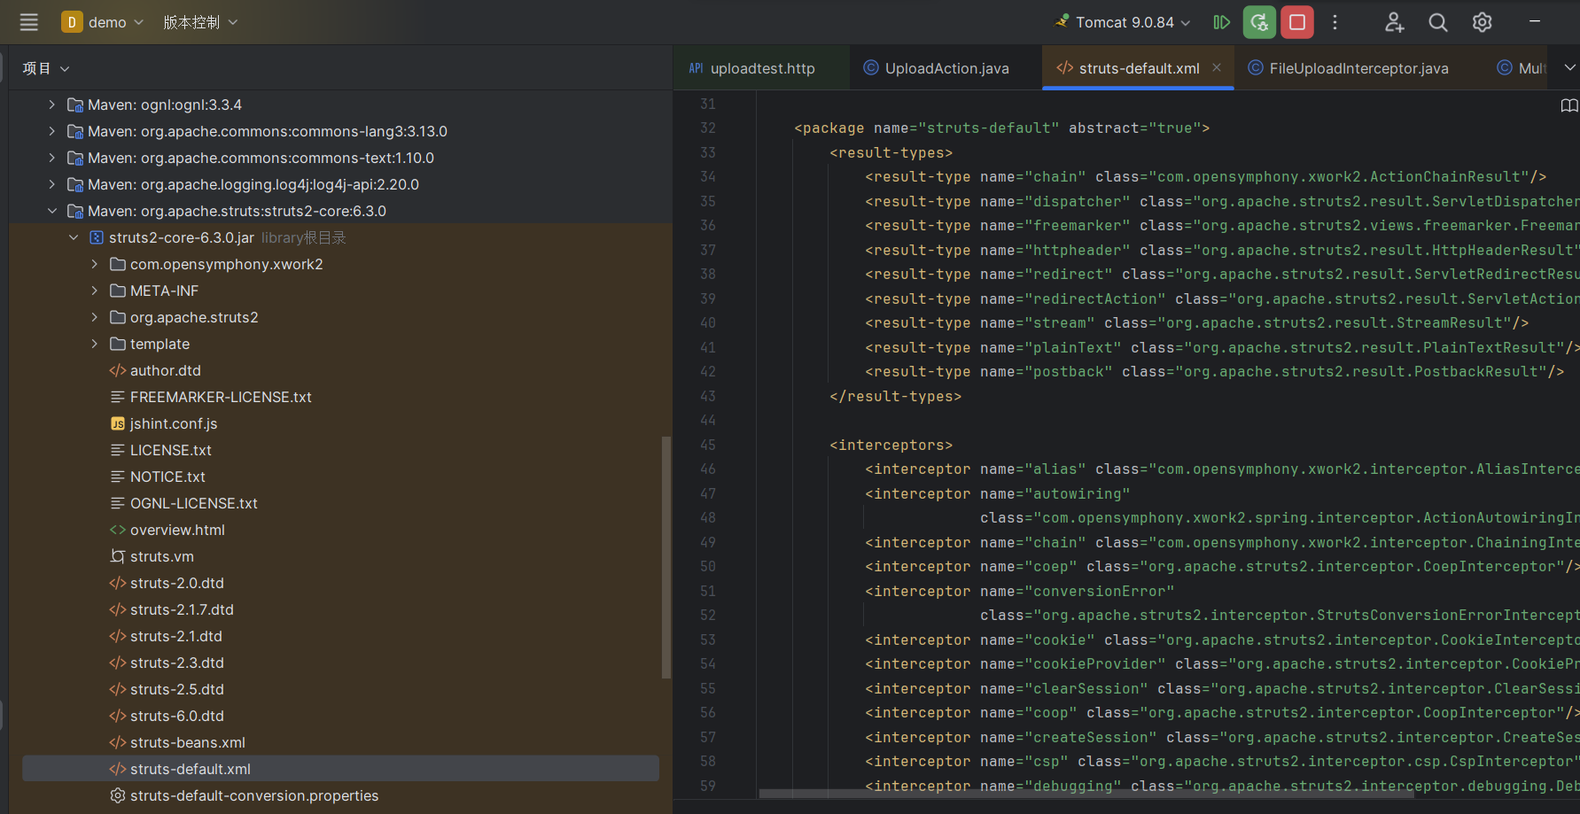Select struts-2.1.dtd file
The width and height of the screenshot is (1580, 814).
(176, 636)
